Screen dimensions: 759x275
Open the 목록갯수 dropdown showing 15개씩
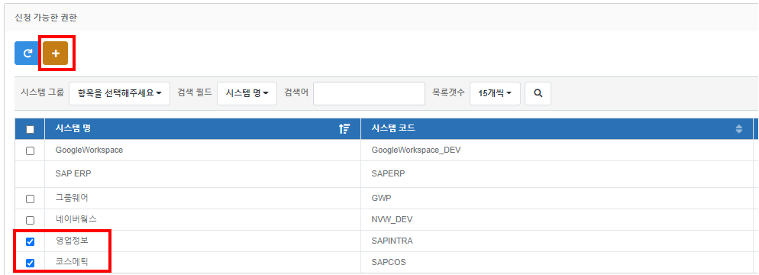[x=495, y=93]
